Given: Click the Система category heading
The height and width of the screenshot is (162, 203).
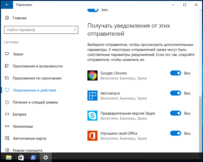Looking at the screenshot, I should click(11, 42).
